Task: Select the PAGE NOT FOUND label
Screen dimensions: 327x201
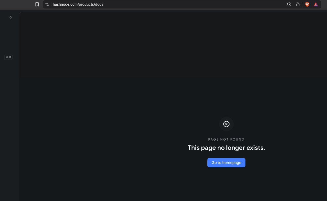Action: (x=226, y=139)
